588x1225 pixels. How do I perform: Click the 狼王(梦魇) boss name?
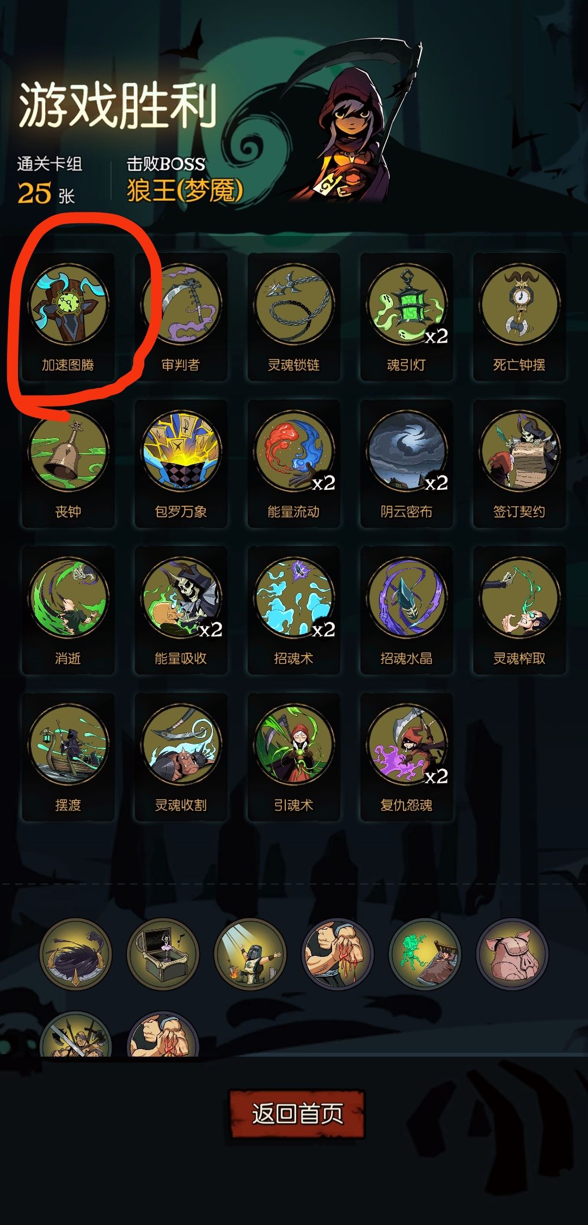(185, 191)
